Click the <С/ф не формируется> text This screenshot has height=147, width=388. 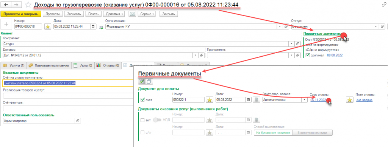[x=322, y=50]
